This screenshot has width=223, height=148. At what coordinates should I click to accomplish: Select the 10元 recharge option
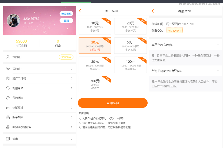coord(95,26)
